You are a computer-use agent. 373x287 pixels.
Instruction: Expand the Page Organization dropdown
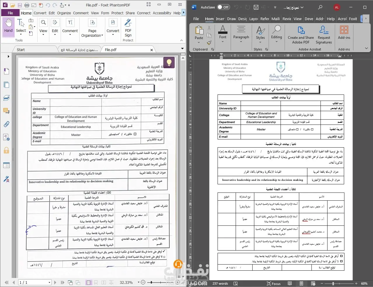point(102,36)
